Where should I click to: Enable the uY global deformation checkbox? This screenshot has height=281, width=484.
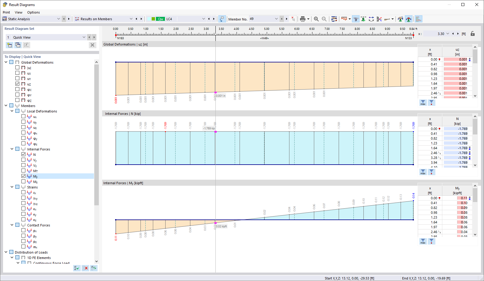coord(17,78)
